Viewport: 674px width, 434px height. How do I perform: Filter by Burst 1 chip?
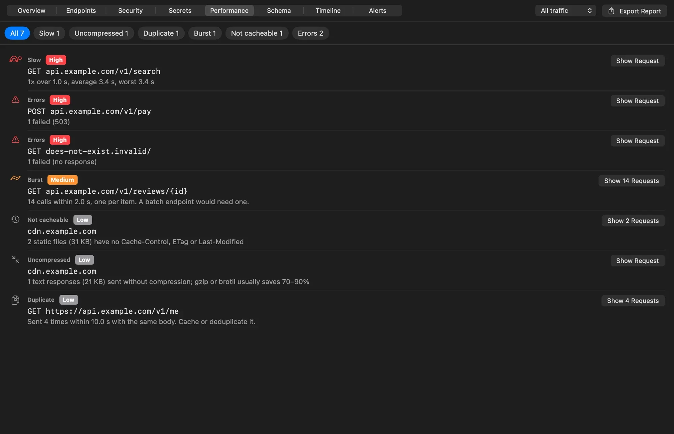point(205,33)
